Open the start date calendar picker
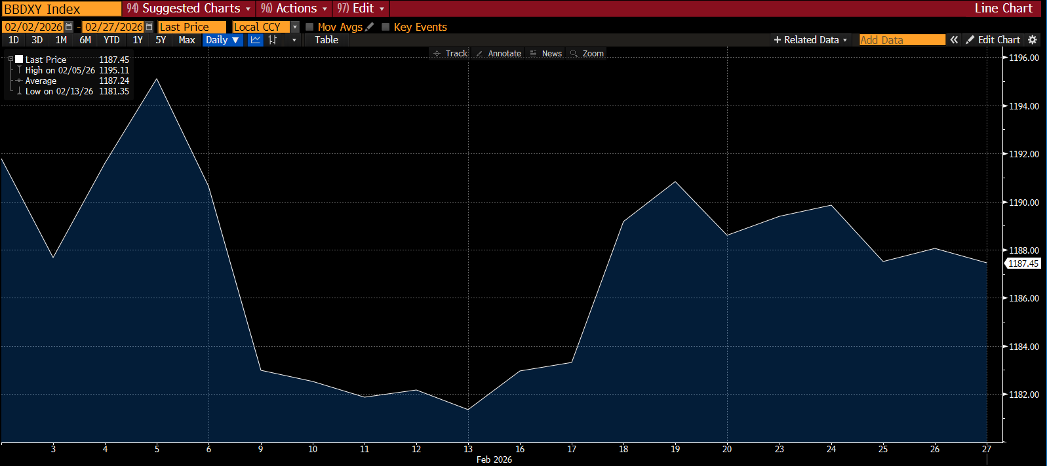The image size is (1047, 466). (69, 27)
